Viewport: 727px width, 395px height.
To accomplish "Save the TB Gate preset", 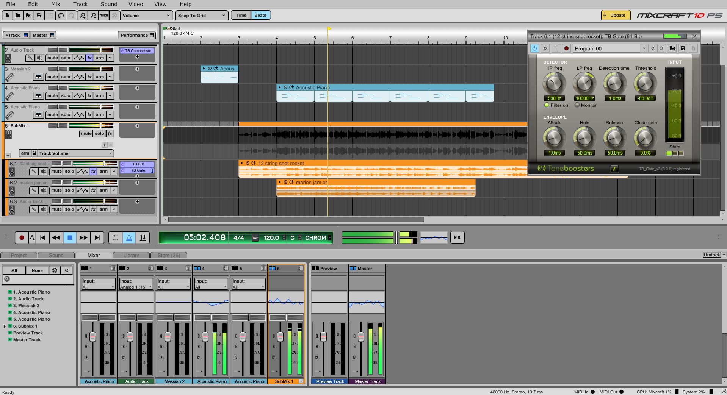I will (x=683, y=48).
